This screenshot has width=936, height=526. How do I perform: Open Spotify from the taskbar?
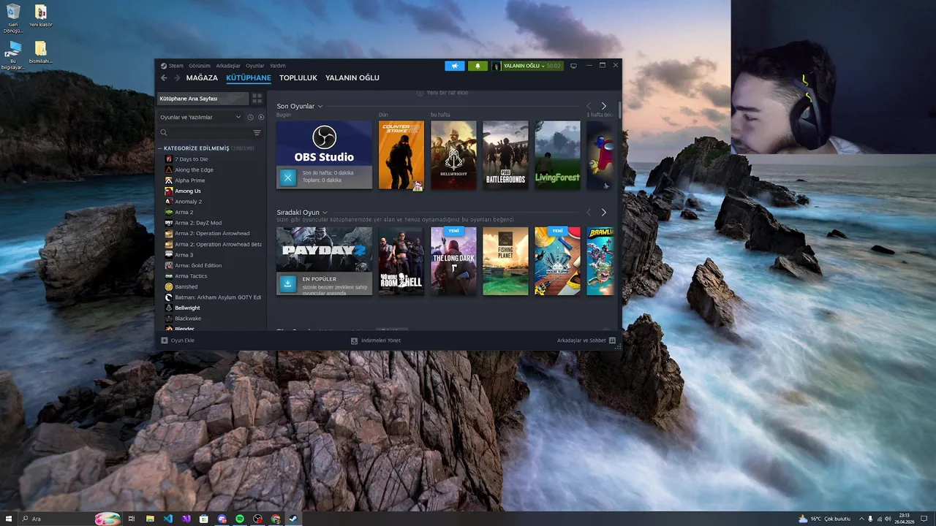240,519
